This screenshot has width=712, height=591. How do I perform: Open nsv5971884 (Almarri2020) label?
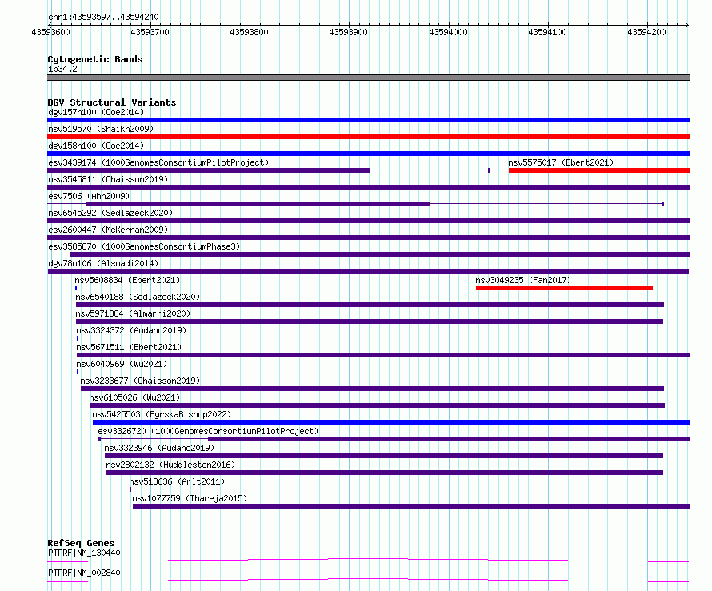(133, 313)
